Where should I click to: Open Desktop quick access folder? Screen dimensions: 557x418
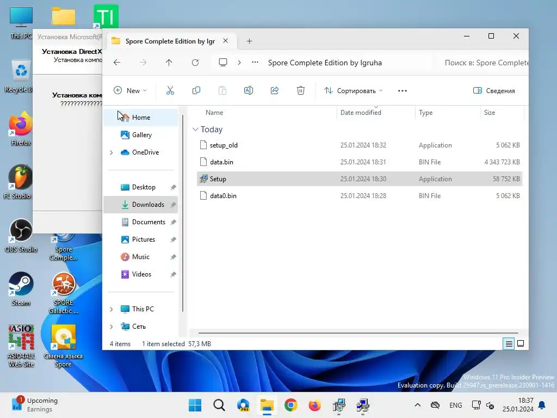coord(141,187)
